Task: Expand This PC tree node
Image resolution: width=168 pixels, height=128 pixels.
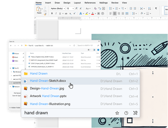Action: pyautogui.click(x=10, y=68)
